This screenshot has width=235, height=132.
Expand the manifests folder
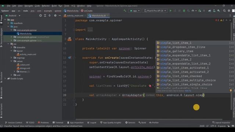8,23
